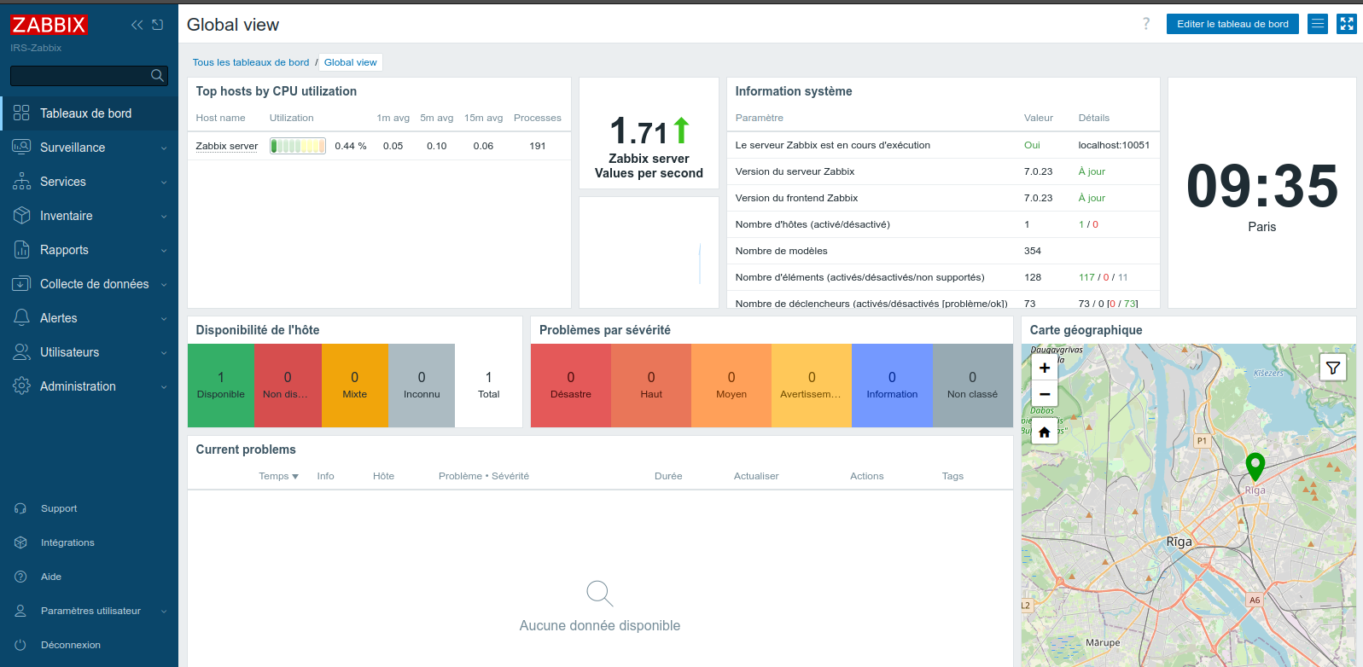Open the map severity filter
Image resolution: width=1363 pixels, height=667 pixels.
tap(1333, 368)
